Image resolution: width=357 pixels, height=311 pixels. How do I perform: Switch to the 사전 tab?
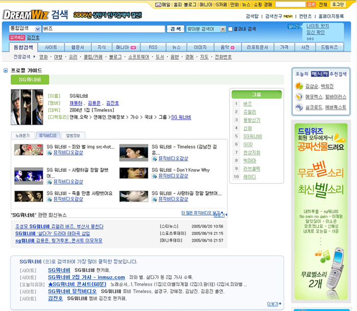coord(305,47)
